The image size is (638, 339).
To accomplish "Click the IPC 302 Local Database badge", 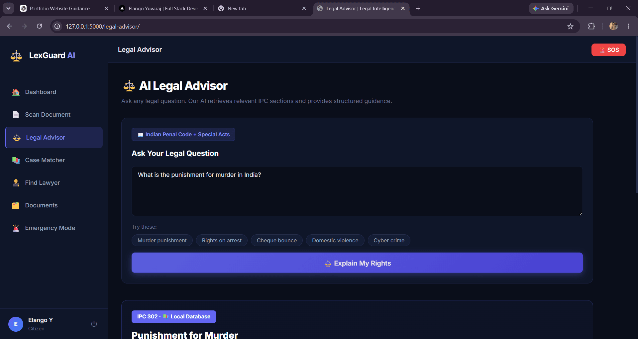I will pyautogui.click(x=174, y=317).
